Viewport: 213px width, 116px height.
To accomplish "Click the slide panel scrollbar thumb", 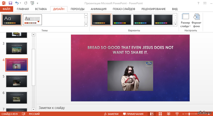I will [x=33, y=67].
